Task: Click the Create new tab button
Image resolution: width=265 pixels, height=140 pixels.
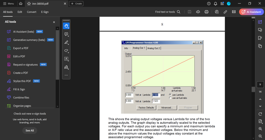Action: (76, 4)
